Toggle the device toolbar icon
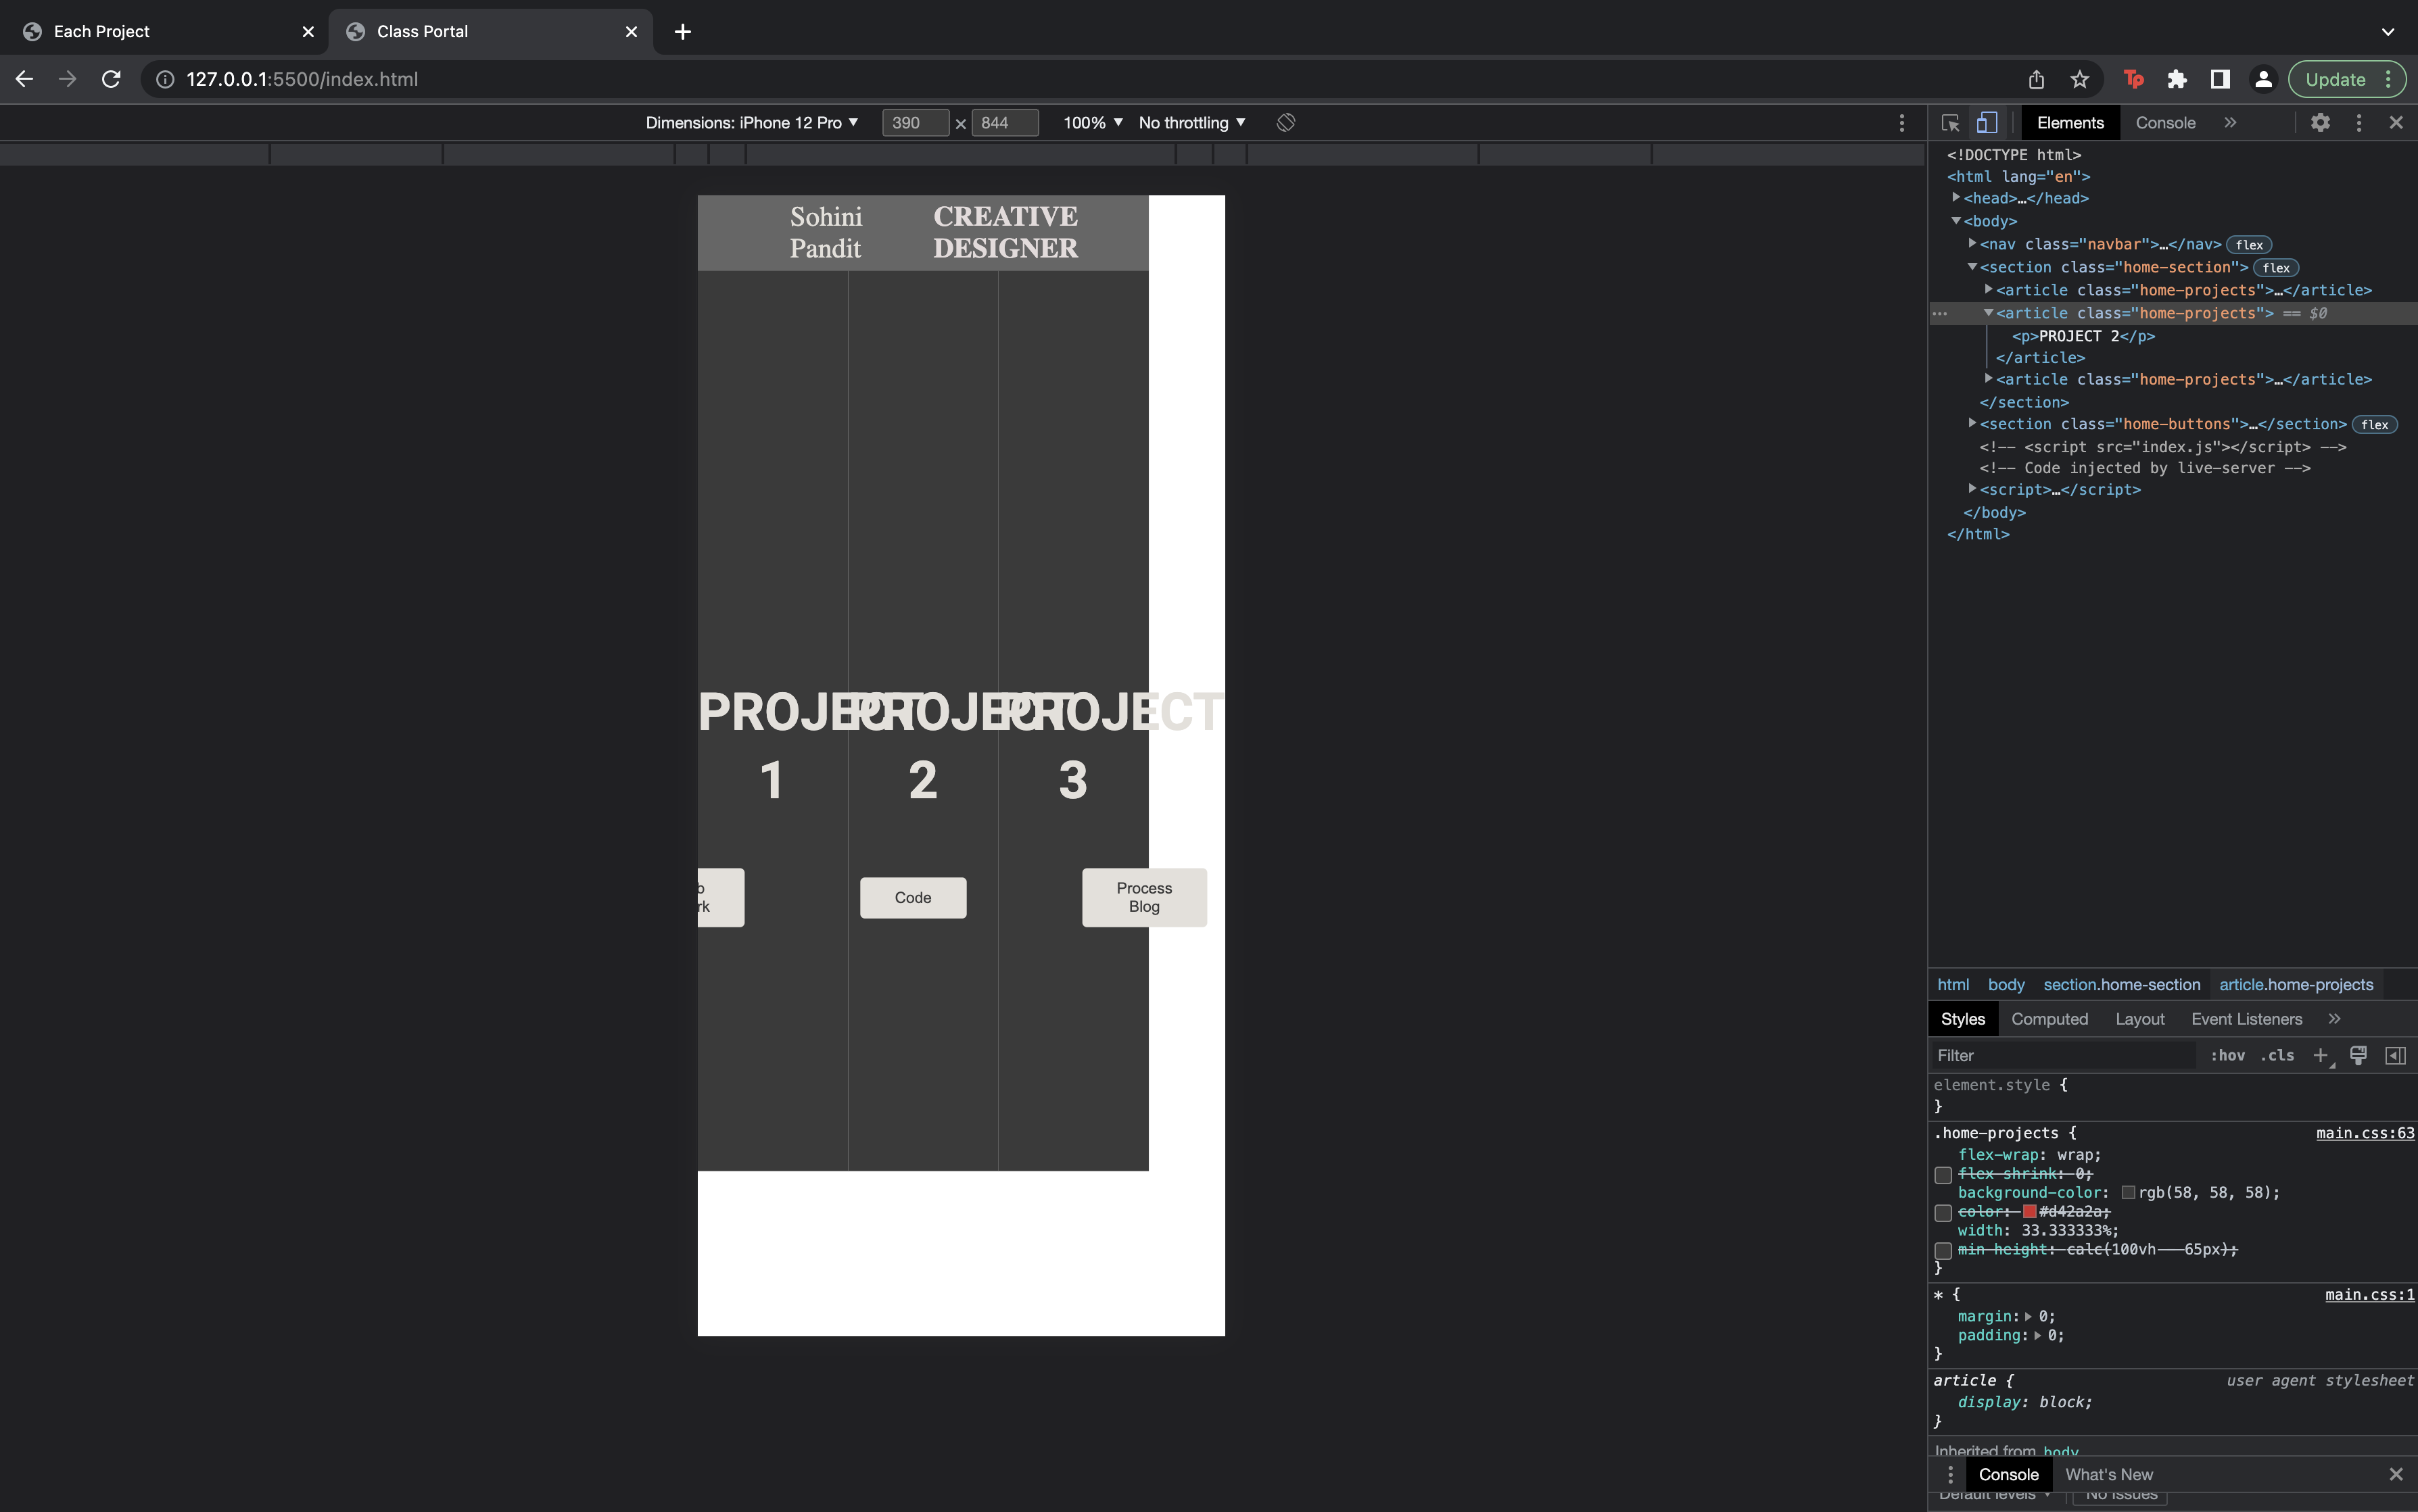Image resolution: width=2418 pixels, height=1512 pixels. coord(1987,123)
